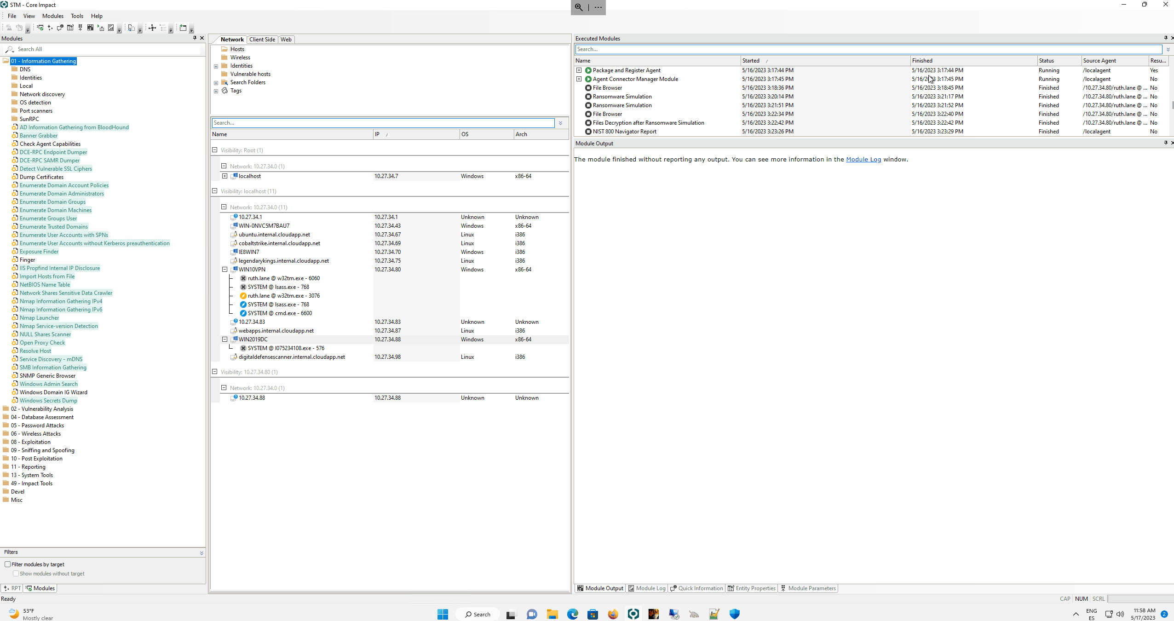Click the green play with download icon
1174x621 pixels.
tap(101, 28)
